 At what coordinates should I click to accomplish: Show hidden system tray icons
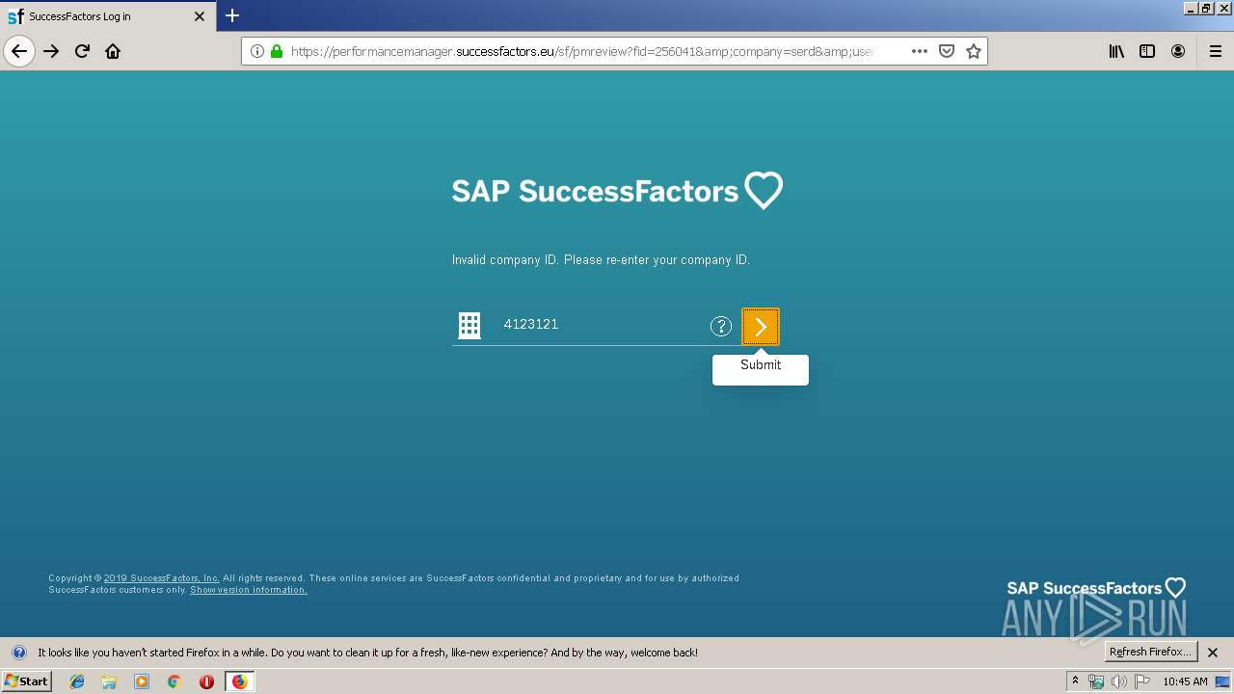1075,681
